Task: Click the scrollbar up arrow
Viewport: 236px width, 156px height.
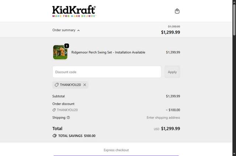Action: click(234, 2)
